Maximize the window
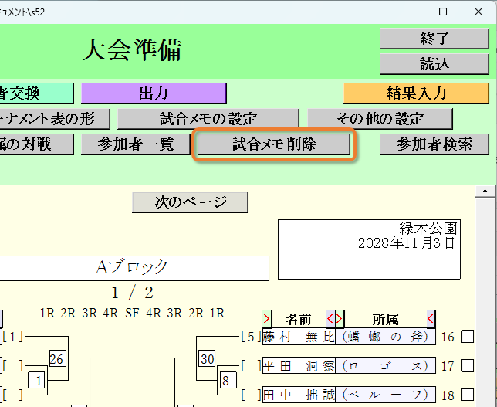The height and width of the screenshot is (407, 497). tap(443, 12)
